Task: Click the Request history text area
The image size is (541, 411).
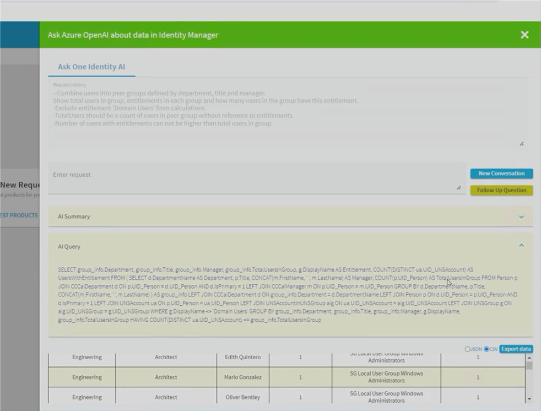Action: [288, 114]
